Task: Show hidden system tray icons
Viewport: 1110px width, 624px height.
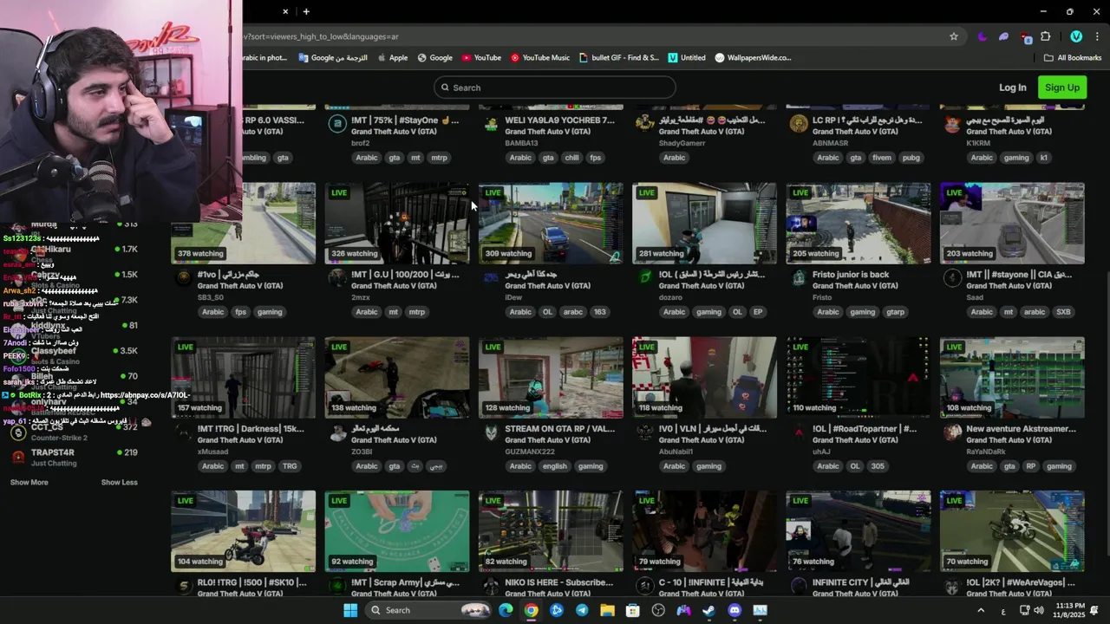Action: pos(981,610)
